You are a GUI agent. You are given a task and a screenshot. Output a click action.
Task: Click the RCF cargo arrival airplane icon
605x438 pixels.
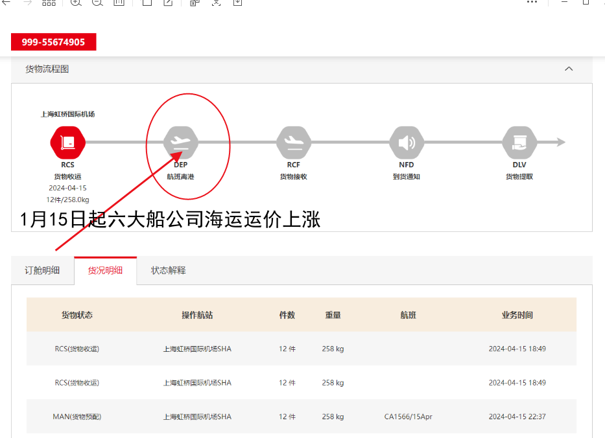tap(293, 143)
